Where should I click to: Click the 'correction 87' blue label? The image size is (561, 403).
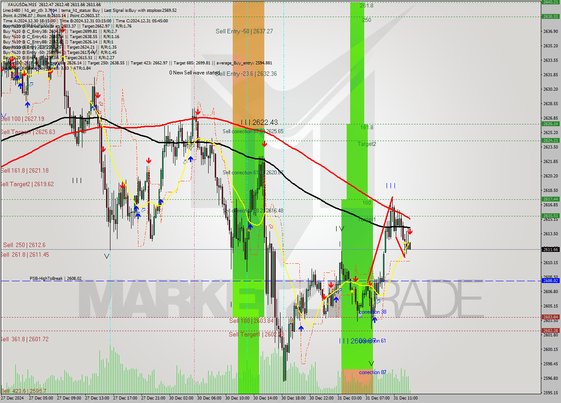[373, 372]
